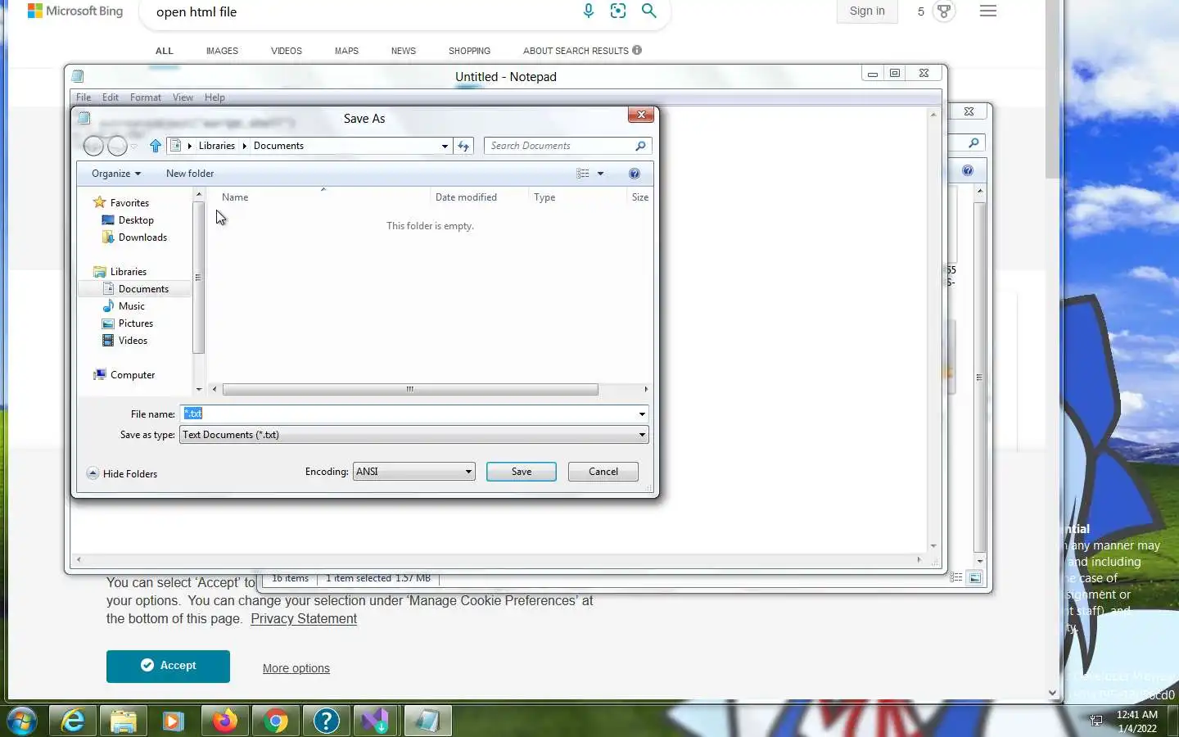Launch Internet Explorer from taskbar
The width and height of the screenshot is (1179, 737).
click(73, 721)
